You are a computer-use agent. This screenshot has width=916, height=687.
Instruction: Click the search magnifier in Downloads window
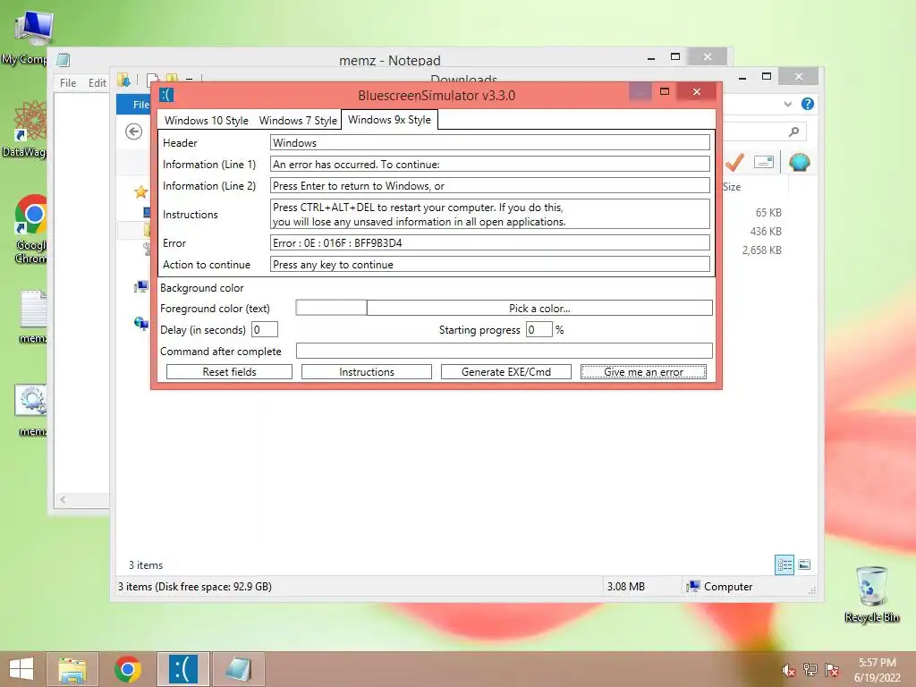pyautogui.click(x=793, y=131)
